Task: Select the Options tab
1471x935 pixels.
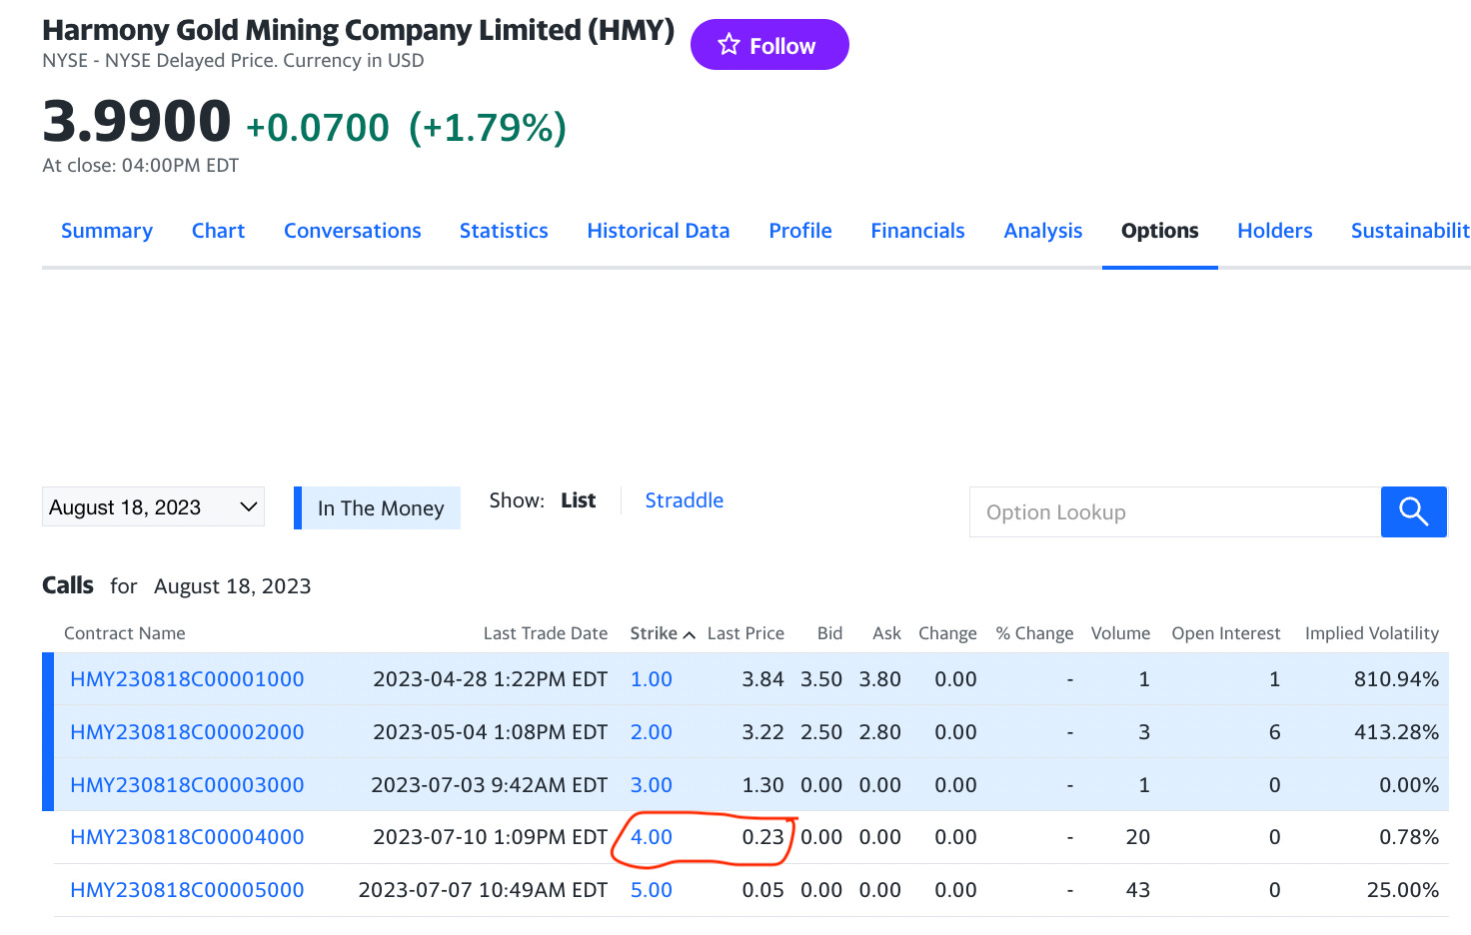Action: 1159,231
